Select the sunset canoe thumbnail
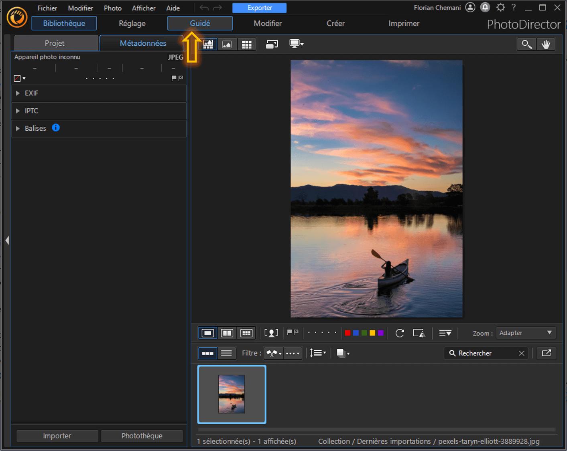Screen dimensions: 567x451 [x=232, y=394]
